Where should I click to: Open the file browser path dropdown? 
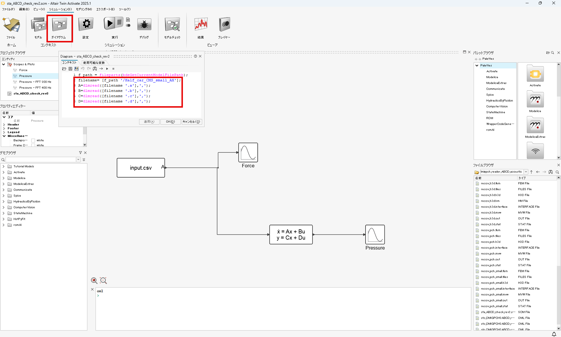pos(526,172)
